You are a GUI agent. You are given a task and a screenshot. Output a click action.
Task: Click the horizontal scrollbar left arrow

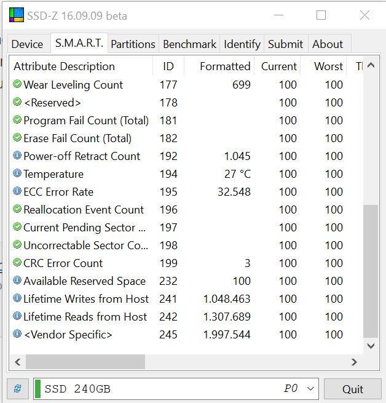click(17, 362)
